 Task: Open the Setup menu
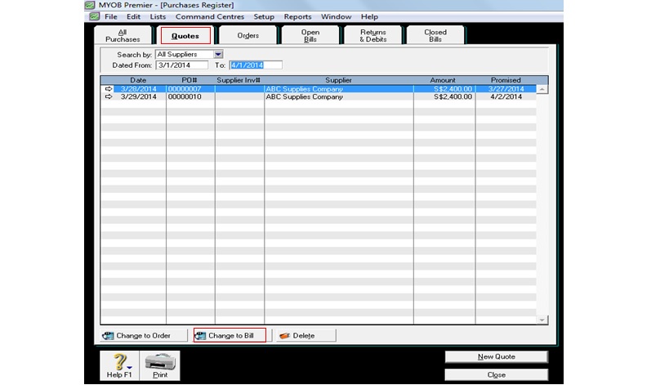pos(264,16)
